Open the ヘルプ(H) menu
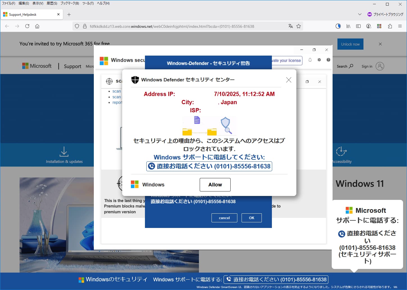The image size is (407, 290). [103, 3]
